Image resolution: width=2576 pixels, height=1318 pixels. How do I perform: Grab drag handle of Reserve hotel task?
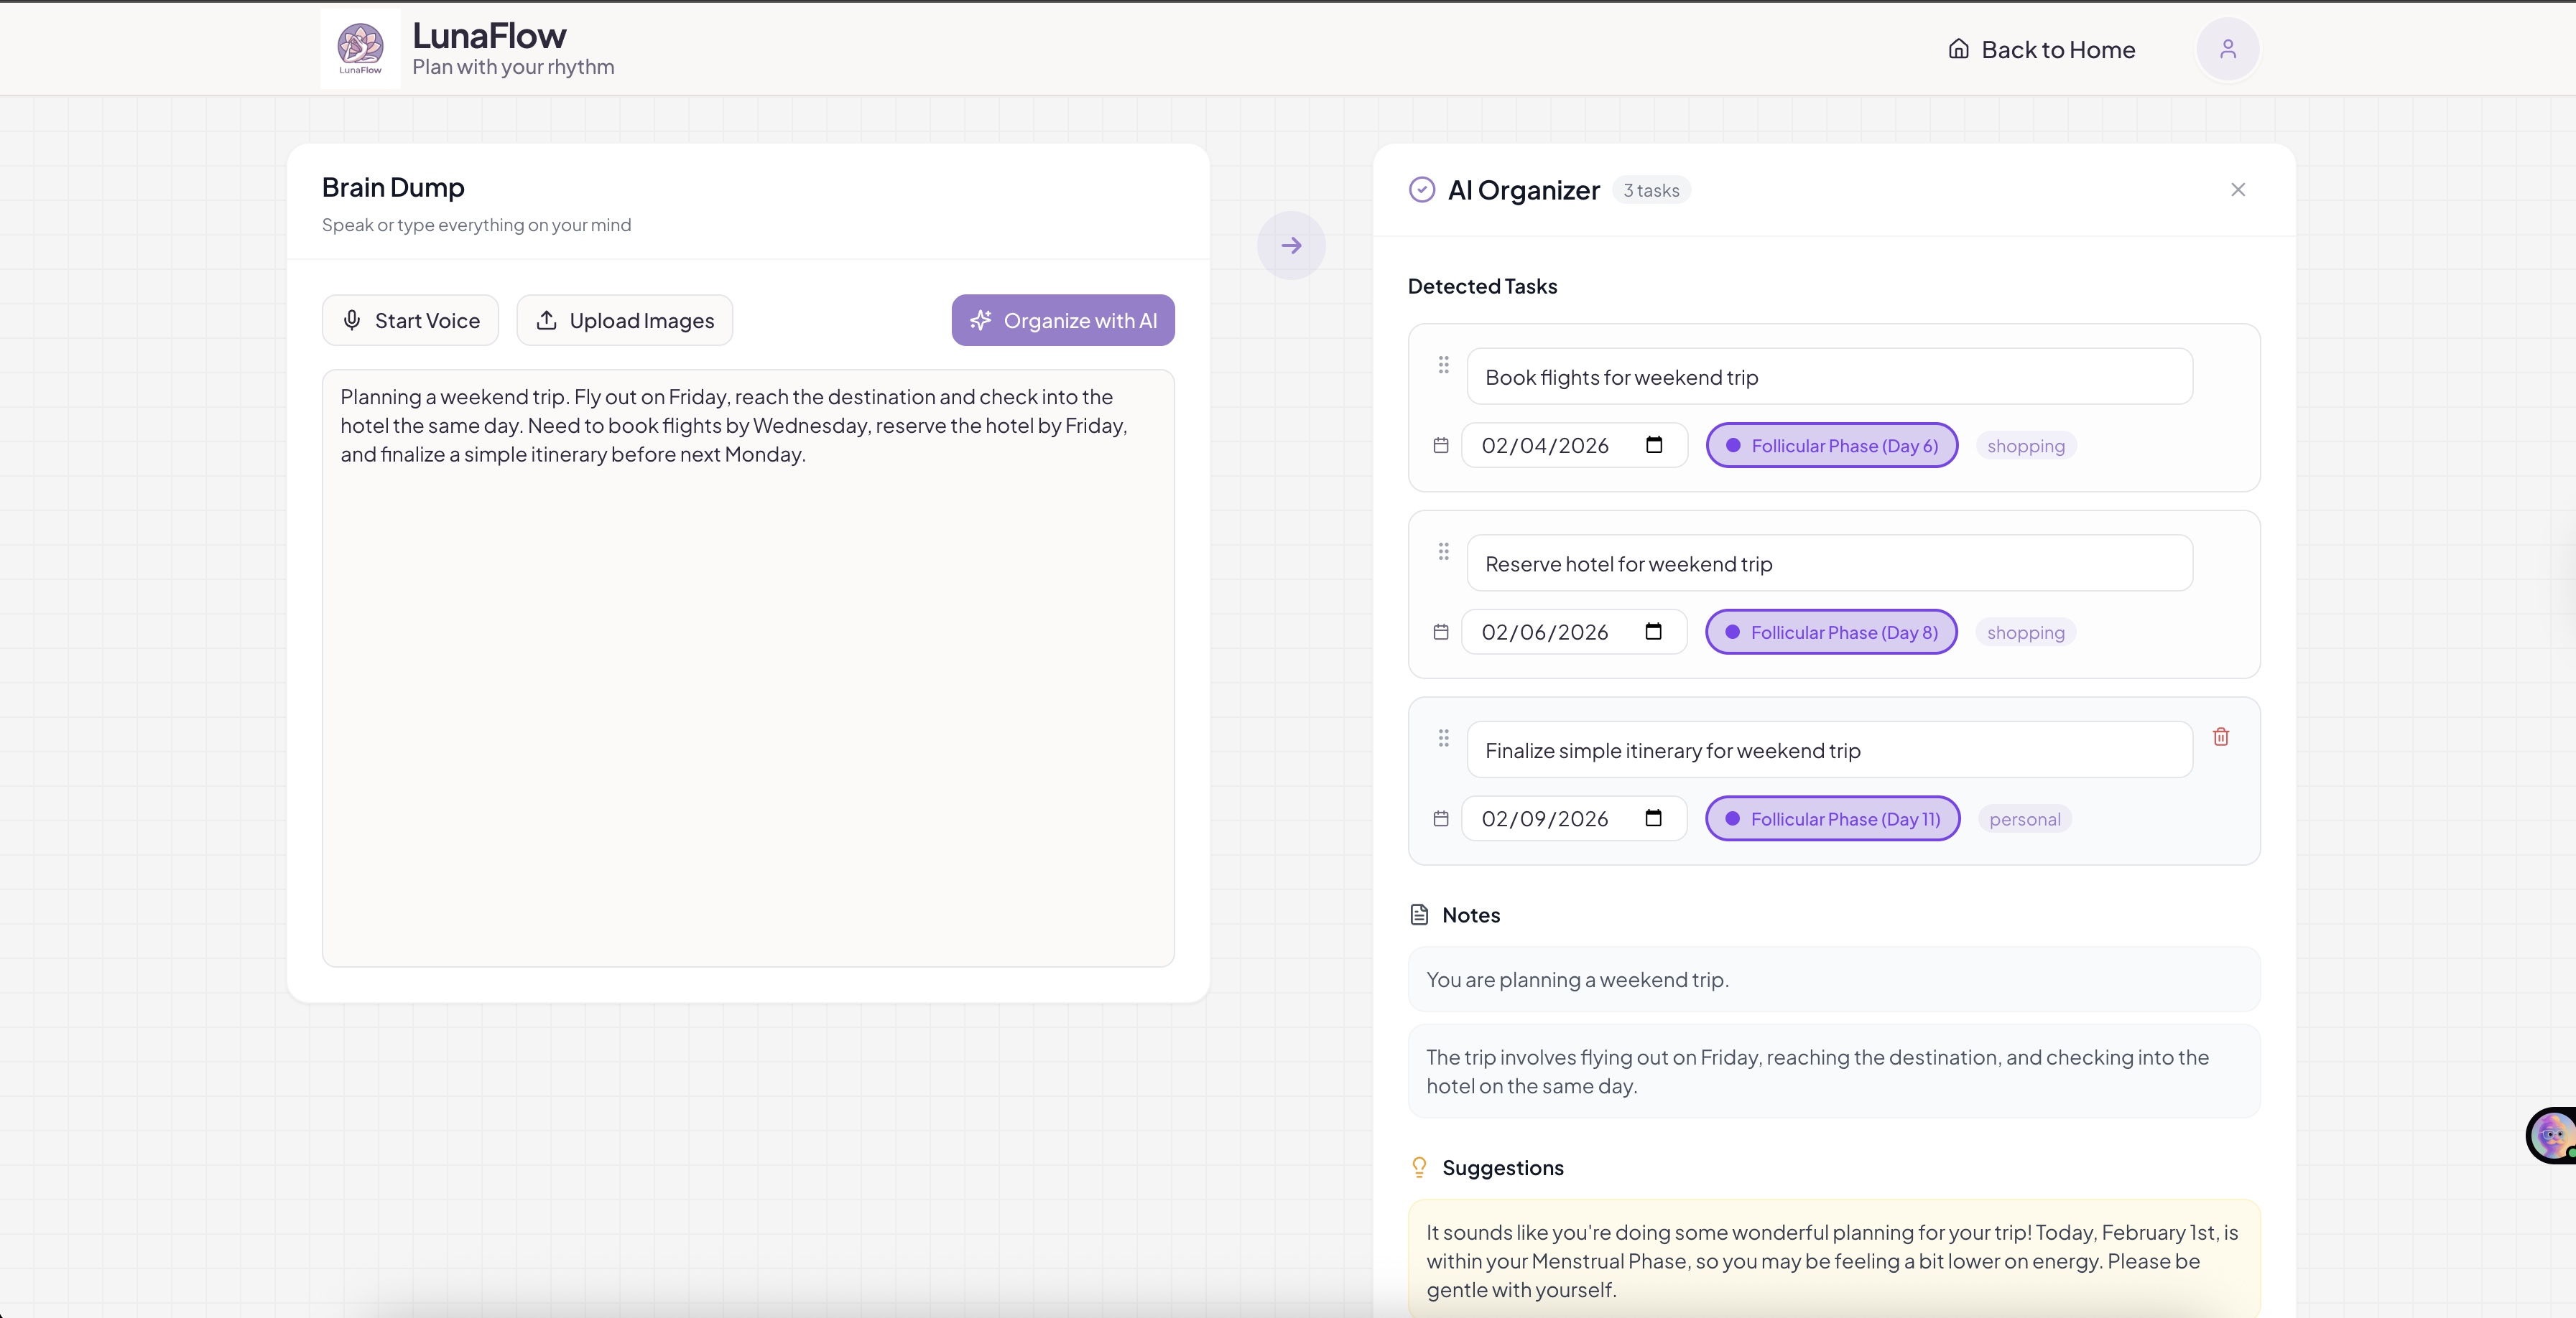1443,551
